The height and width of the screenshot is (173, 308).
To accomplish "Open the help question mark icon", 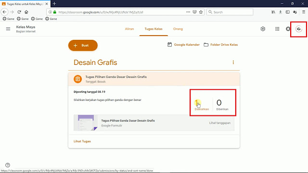I will [8, 165].
